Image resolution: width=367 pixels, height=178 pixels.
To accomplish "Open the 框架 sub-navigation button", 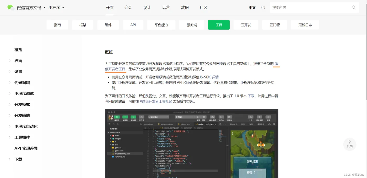I will pos(83,25).
